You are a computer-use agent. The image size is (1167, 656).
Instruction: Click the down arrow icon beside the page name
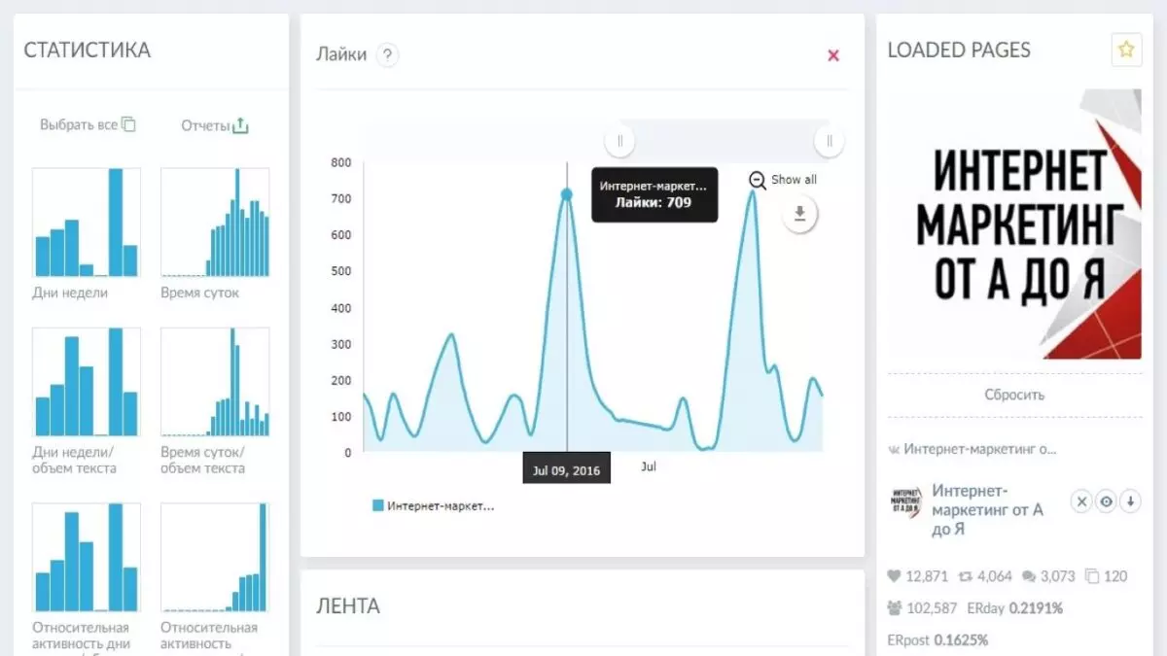(x=1130, y=501)
